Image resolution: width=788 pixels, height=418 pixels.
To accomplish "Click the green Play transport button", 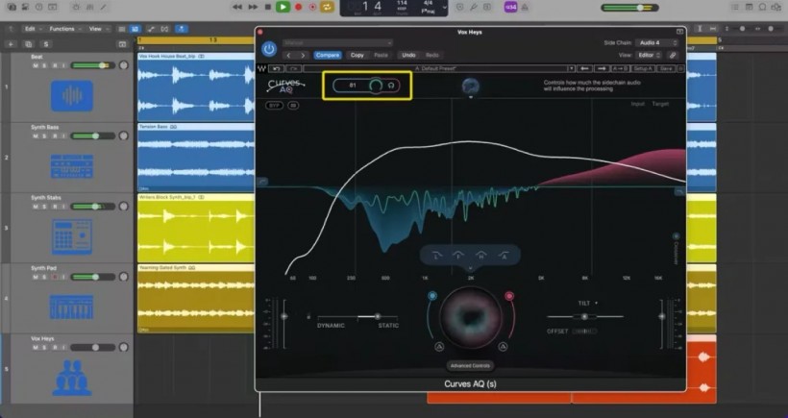I will (x=283, y=7).
